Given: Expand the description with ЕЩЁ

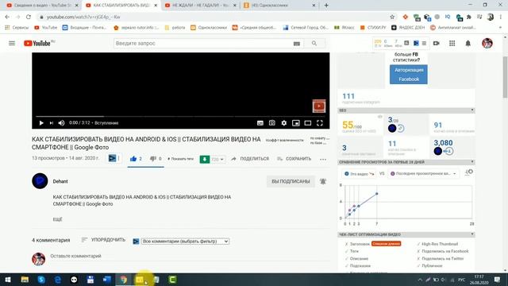Looking at the screenshot, I should (x=57, y=219).
